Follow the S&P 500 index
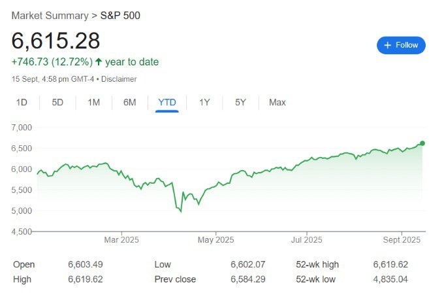429x295 pixels. (401, 45)
